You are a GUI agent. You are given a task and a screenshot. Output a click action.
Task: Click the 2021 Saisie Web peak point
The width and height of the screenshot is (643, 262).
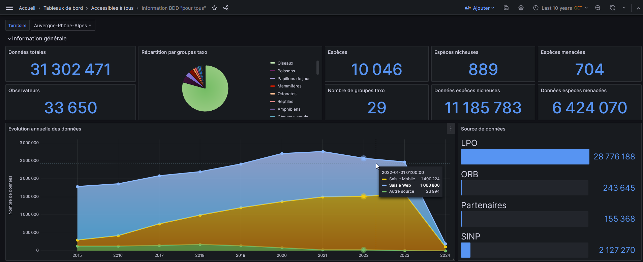(323, 152)
